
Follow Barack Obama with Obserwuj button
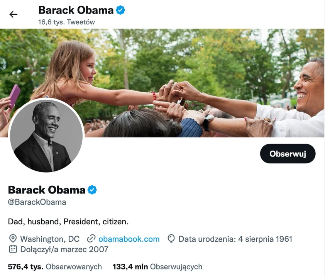[x=288, y=154]
